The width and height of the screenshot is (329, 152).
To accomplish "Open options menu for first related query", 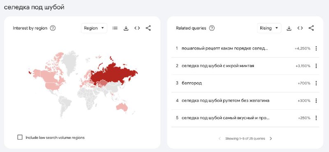I will pyautogui.click(x=316, y=48).
